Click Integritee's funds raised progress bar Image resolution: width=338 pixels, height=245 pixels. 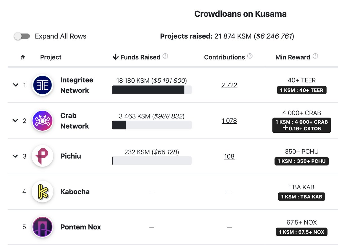[152, 90]
